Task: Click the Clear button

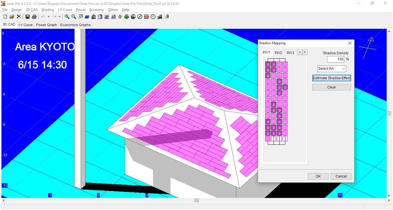Action: [332, 87]
